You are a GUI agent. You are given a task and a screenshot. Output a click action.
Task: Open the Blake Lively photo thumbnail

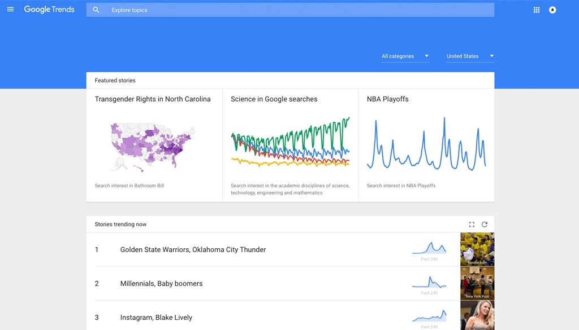(477, 315)
